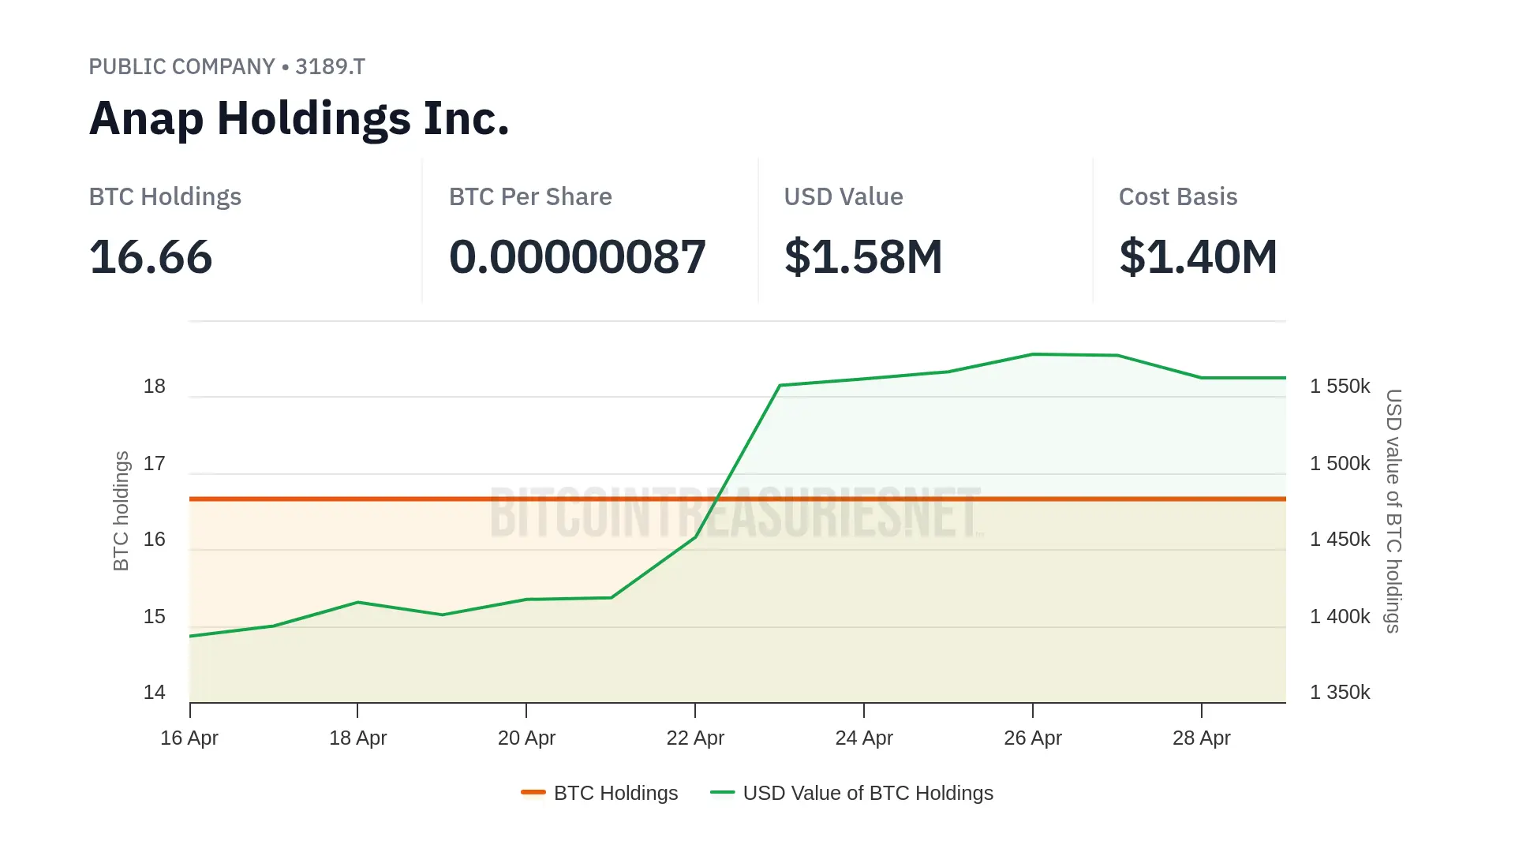
Task: Click the PUBLIC COMPANY 3189.T ticker label
Action: [226, 67]
